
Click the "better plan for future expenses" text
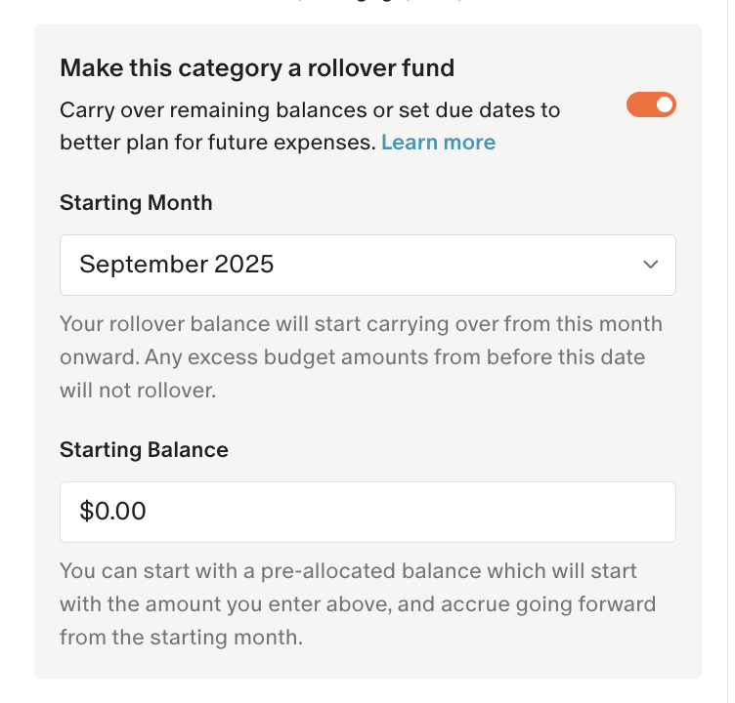point(217,143)
